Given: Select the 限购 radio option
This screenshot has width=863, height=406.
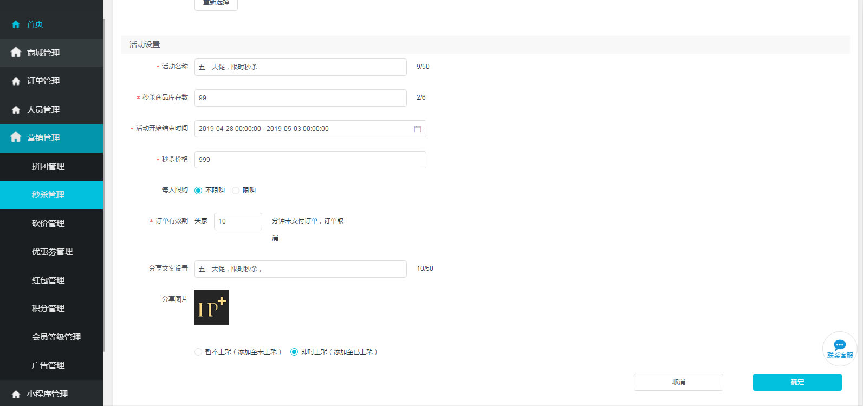Looking at the screenshot, I should pyautogui.click(x=236, y=191).
